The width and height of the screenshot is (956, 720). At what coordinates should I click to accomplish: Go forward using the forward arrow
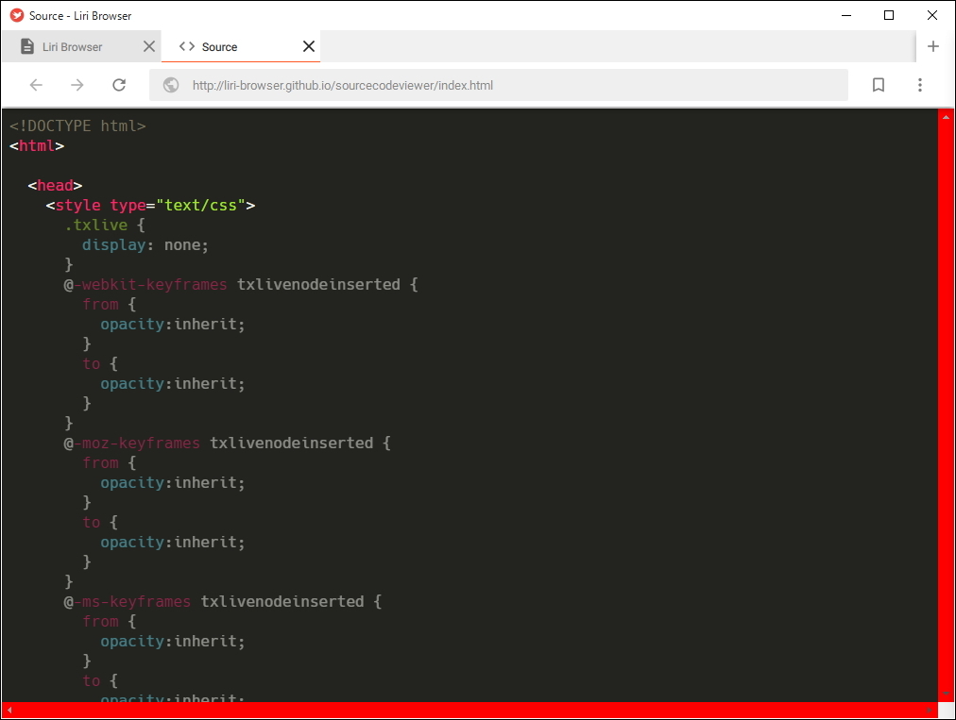pos(77,85)
